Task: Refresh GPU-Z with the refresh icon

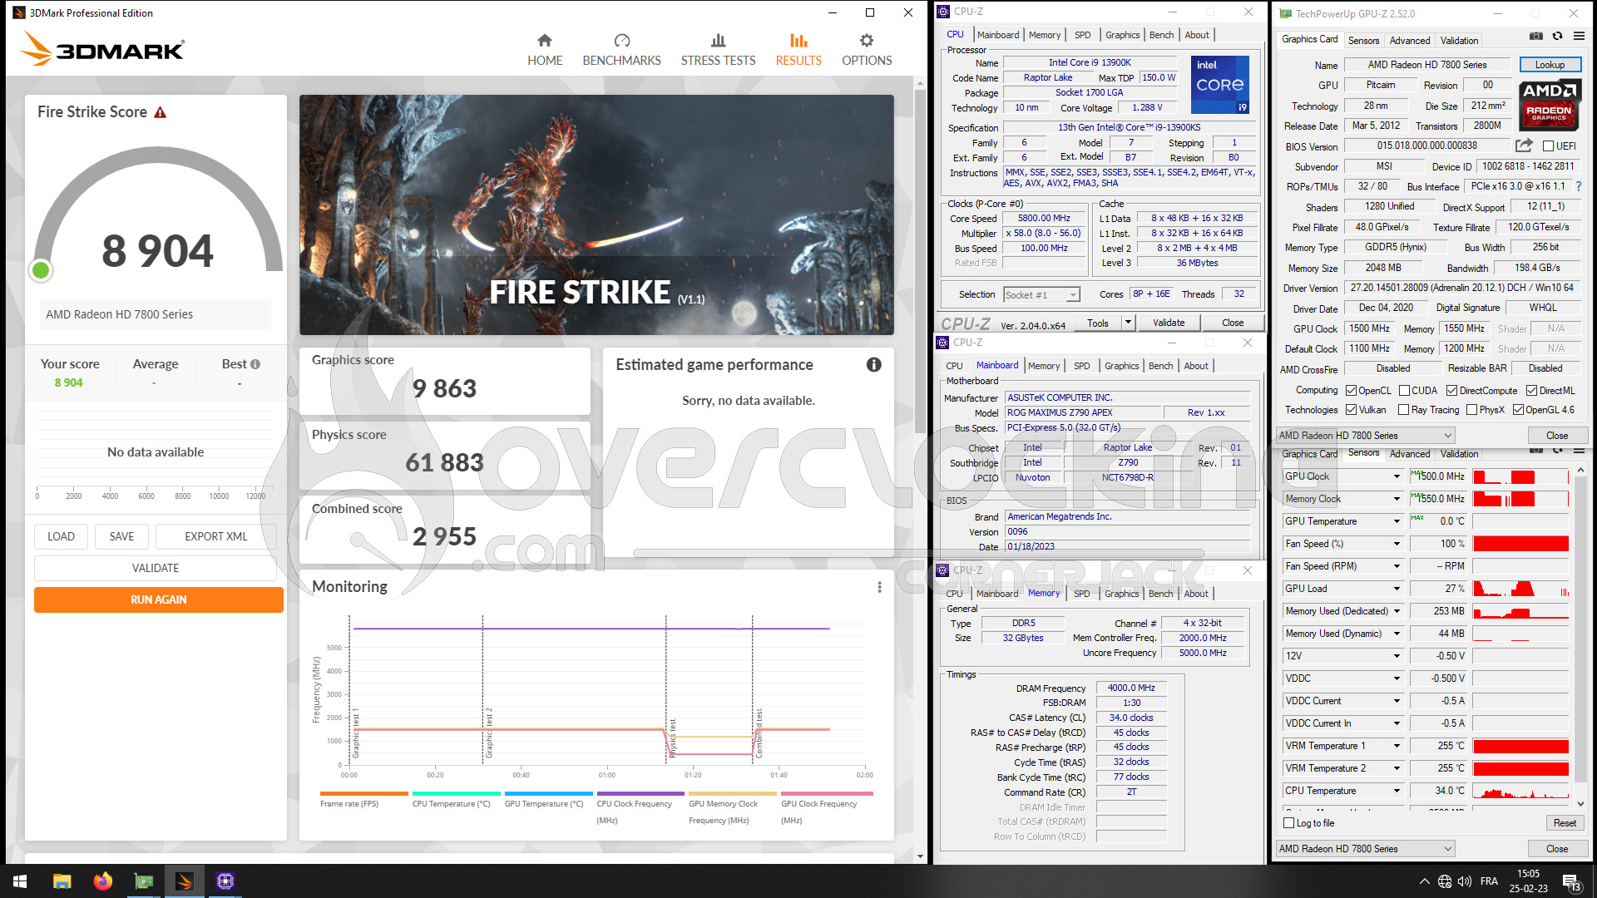Action: 1557,36
